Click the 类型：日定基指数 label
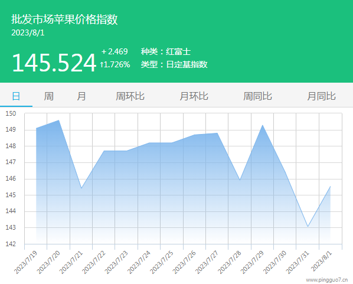Image resolution: width=353 pixels, height=284 pixels. pyautogui.click(x=174, y=64)
